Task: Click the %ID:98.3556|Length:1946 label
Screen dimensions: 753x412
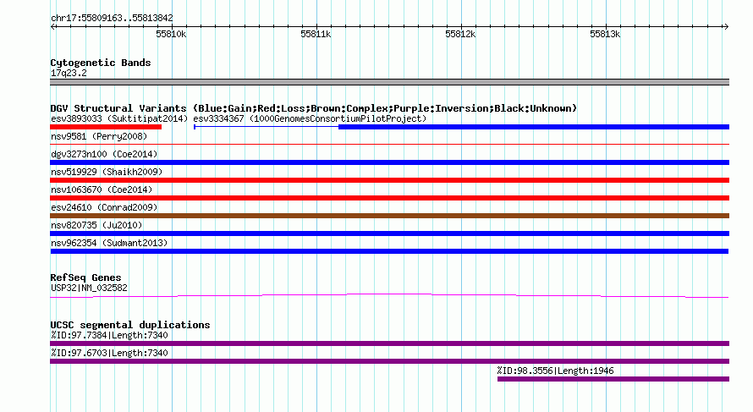Action: point(555,371)
